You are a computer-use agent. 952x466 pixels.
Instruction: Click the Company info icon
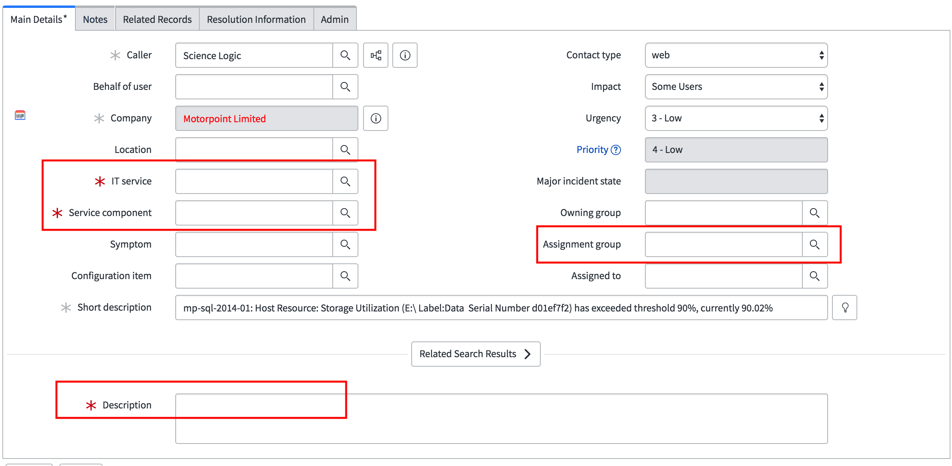click(376, 118)
